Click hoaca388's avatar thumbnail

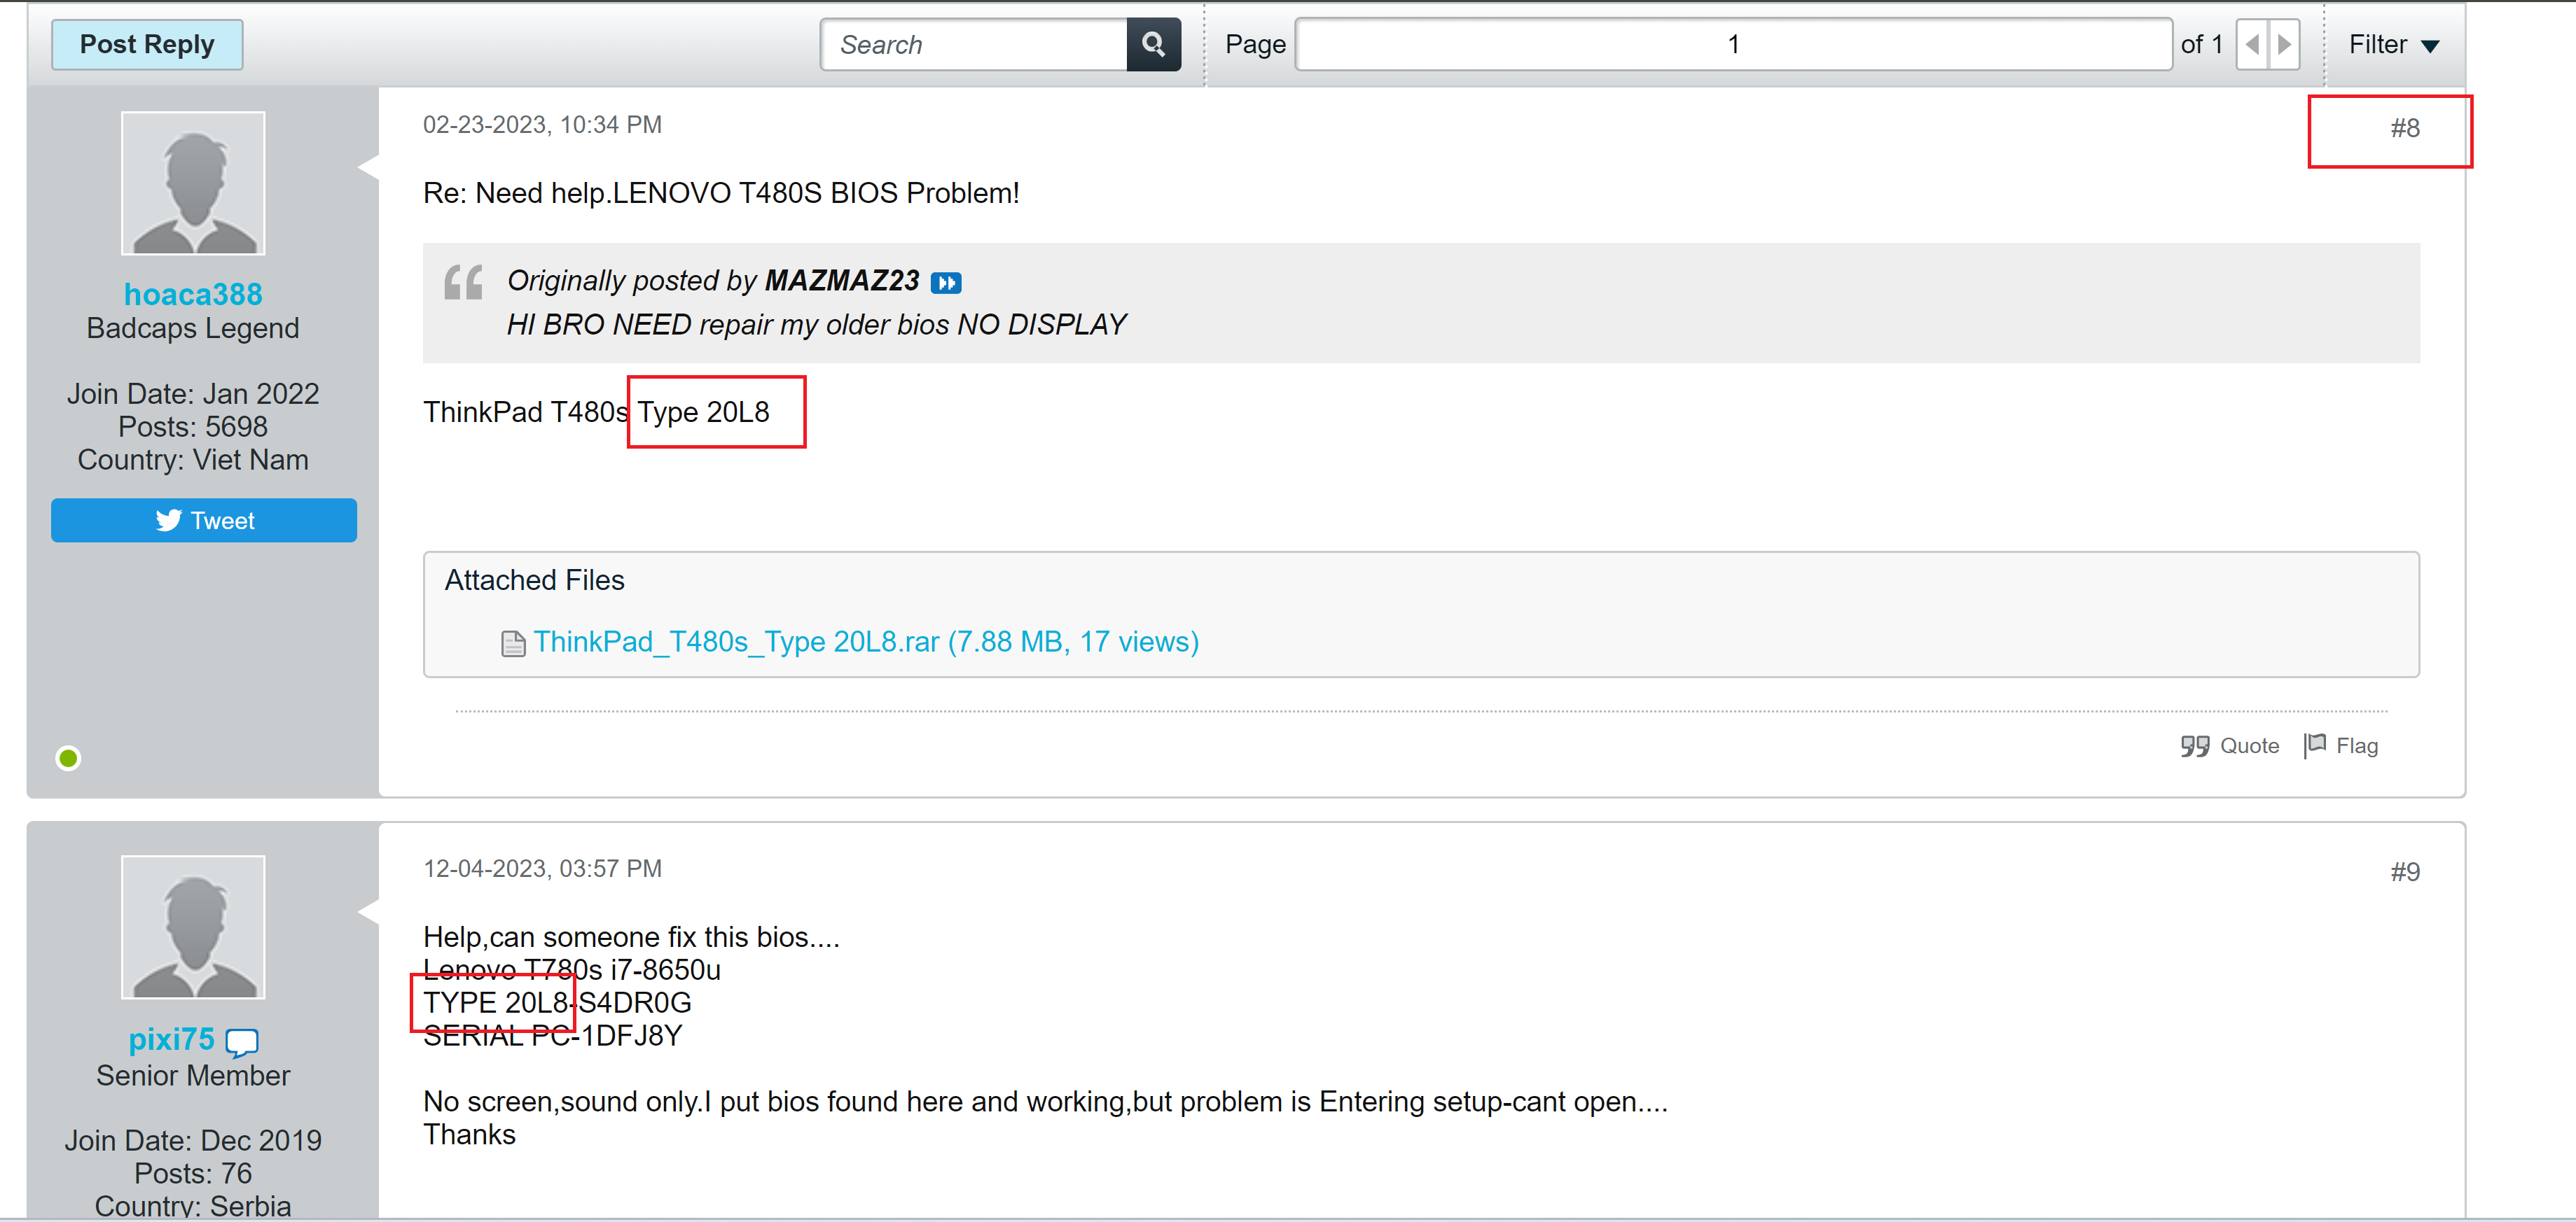point(193,183)
